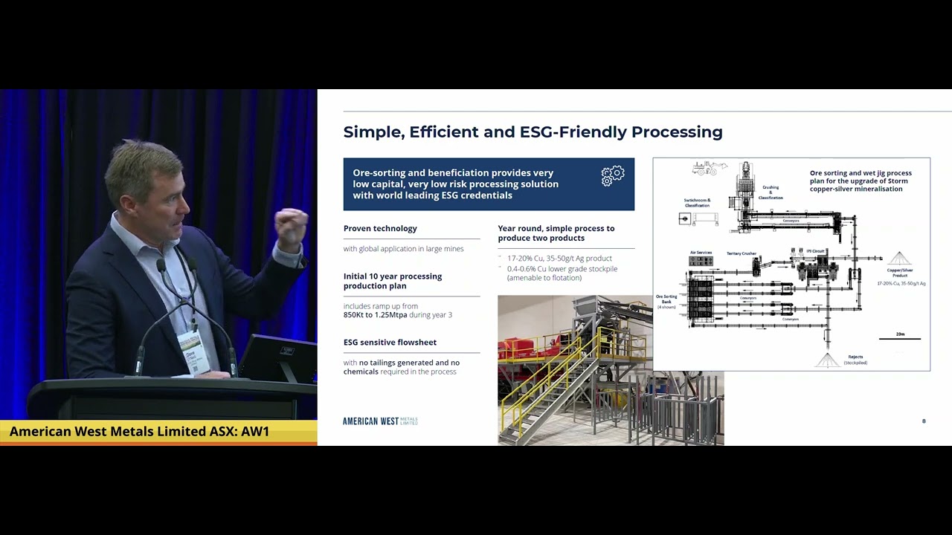Image resolution: width=952 pixels, height=535 pixels.
Task: Click the 'ESG sensitive flowsheet' heading
Action: (x=390, y=343)
